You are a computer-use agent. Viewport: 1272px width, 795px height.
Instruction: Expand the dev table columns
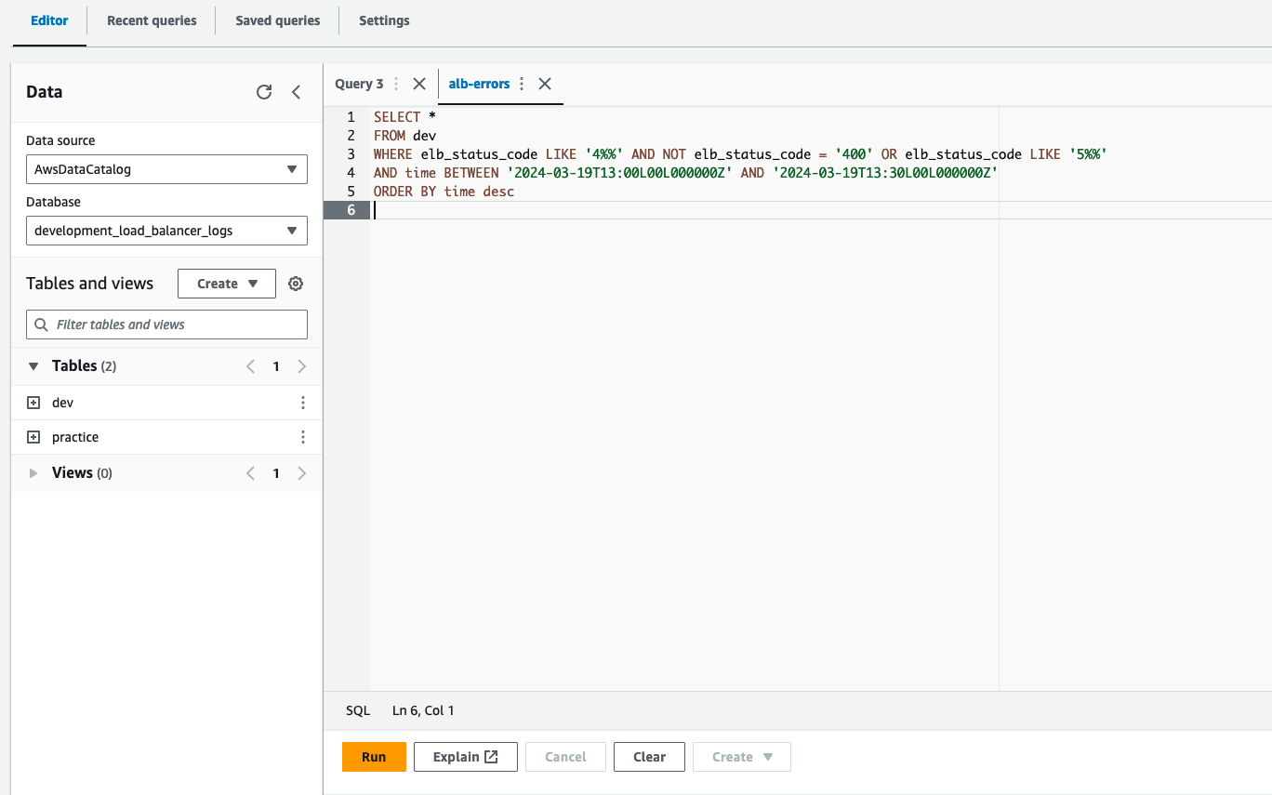[x=33, y=403]
